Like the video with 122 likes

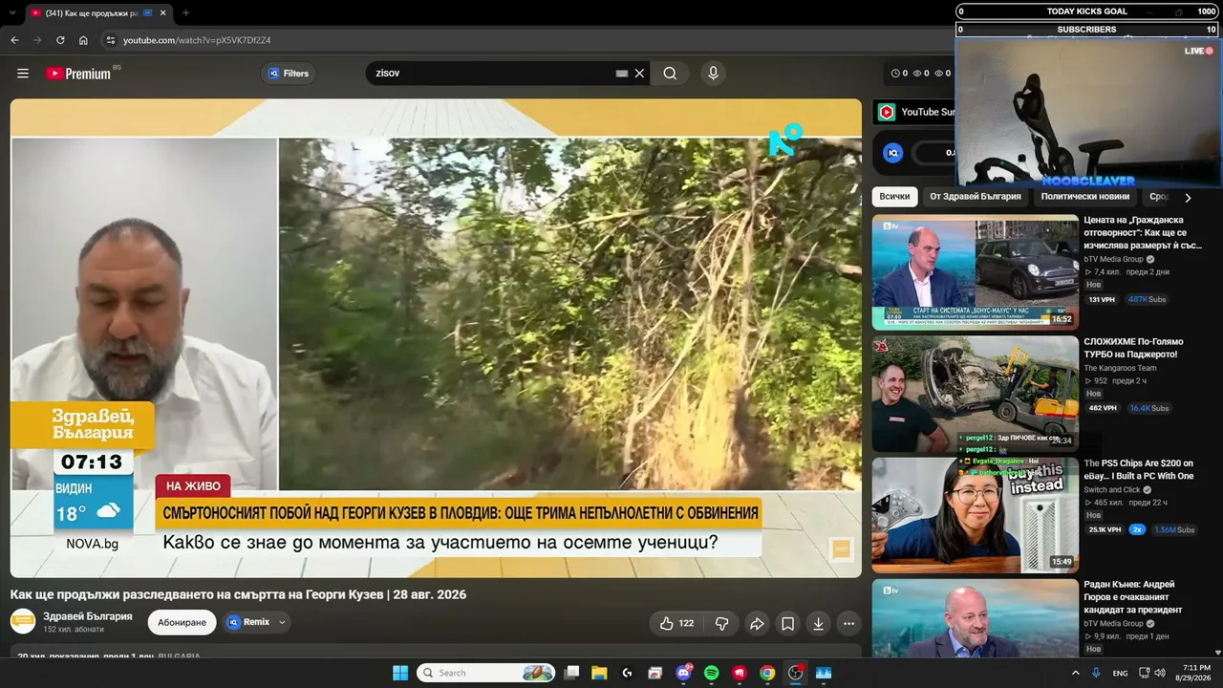pos(676,623)
